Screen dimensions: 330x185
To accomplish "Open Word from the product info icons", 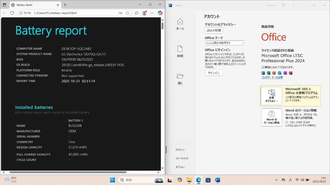I will [x=263, y=73].
